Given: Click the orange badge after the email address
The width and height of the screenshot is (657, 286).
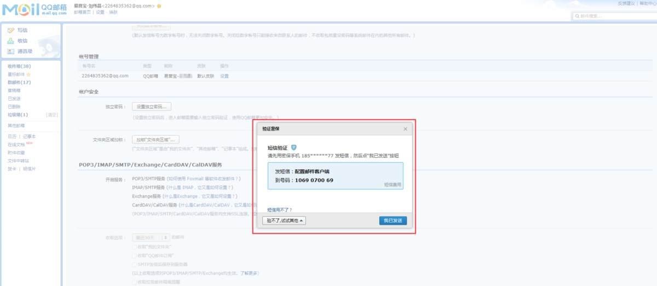Looking at the screenshot, I should (x=159, y=6).
